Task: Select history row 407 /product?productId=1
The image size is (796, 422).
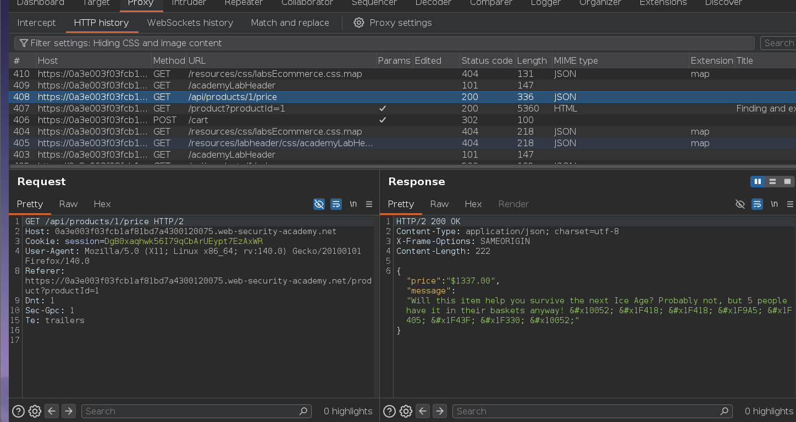Action: click(x=402, y=108)
